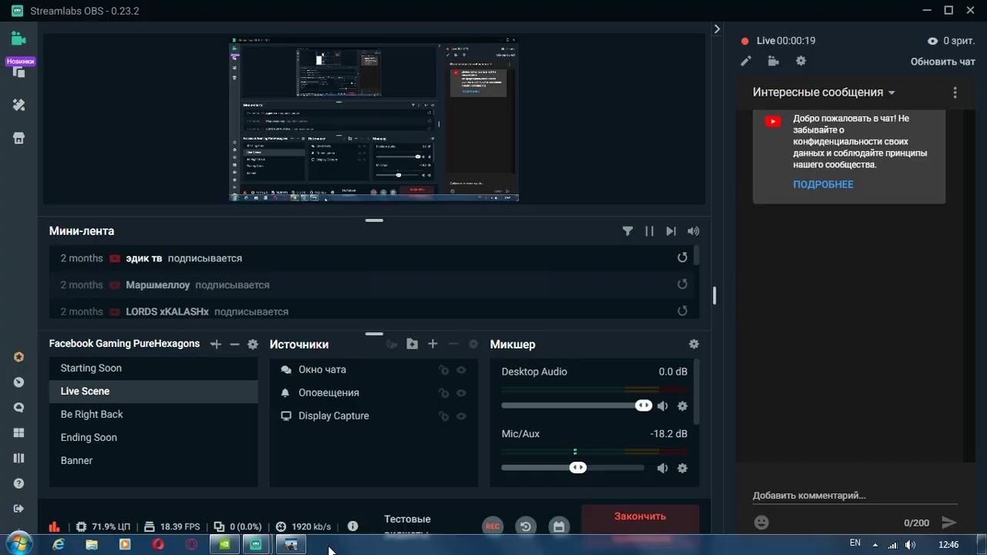
Task: Replay the эдик тв subscription alert
Action: pos(682,258)
